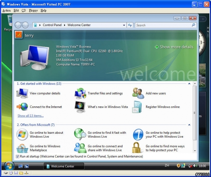The width and height of the screenshot is (211, 177).
Task: Select the Add new users icon
Action: [x=138, y=93]
